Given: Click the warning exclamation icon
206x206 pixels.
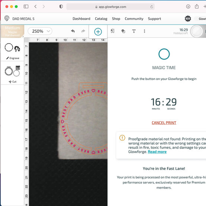Looking at the screenshot, I should point(122,138).
